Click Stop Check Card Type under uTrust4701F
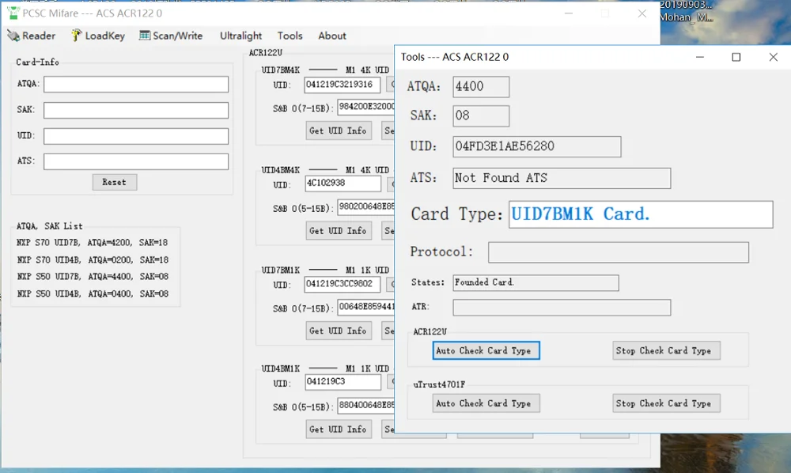The image size is (791, 473). [x=666, y=403]
